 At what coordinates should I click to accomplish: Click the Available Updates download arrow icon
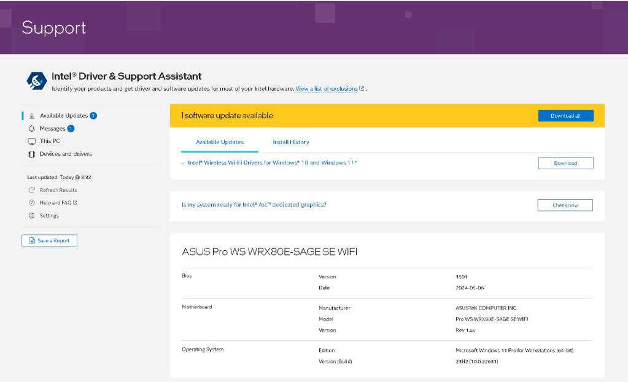pyautogui.click(x=32, y=116)
